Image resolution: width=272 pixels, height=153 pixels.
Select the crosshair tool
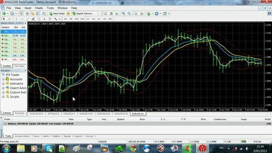10,19
